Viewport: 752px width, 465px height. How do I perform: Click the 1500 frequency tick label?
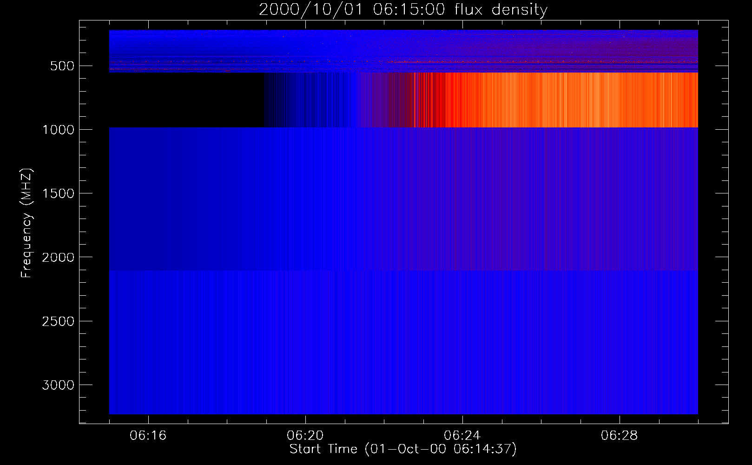pyautogui.click(x=58, y=193)
